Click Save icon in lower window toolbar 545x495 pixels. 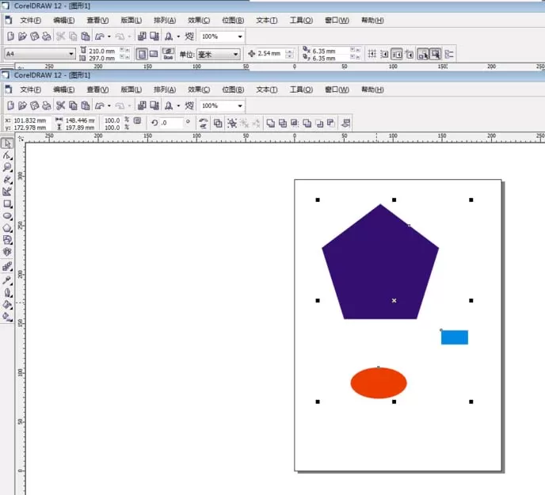click(x=34, y=105)
